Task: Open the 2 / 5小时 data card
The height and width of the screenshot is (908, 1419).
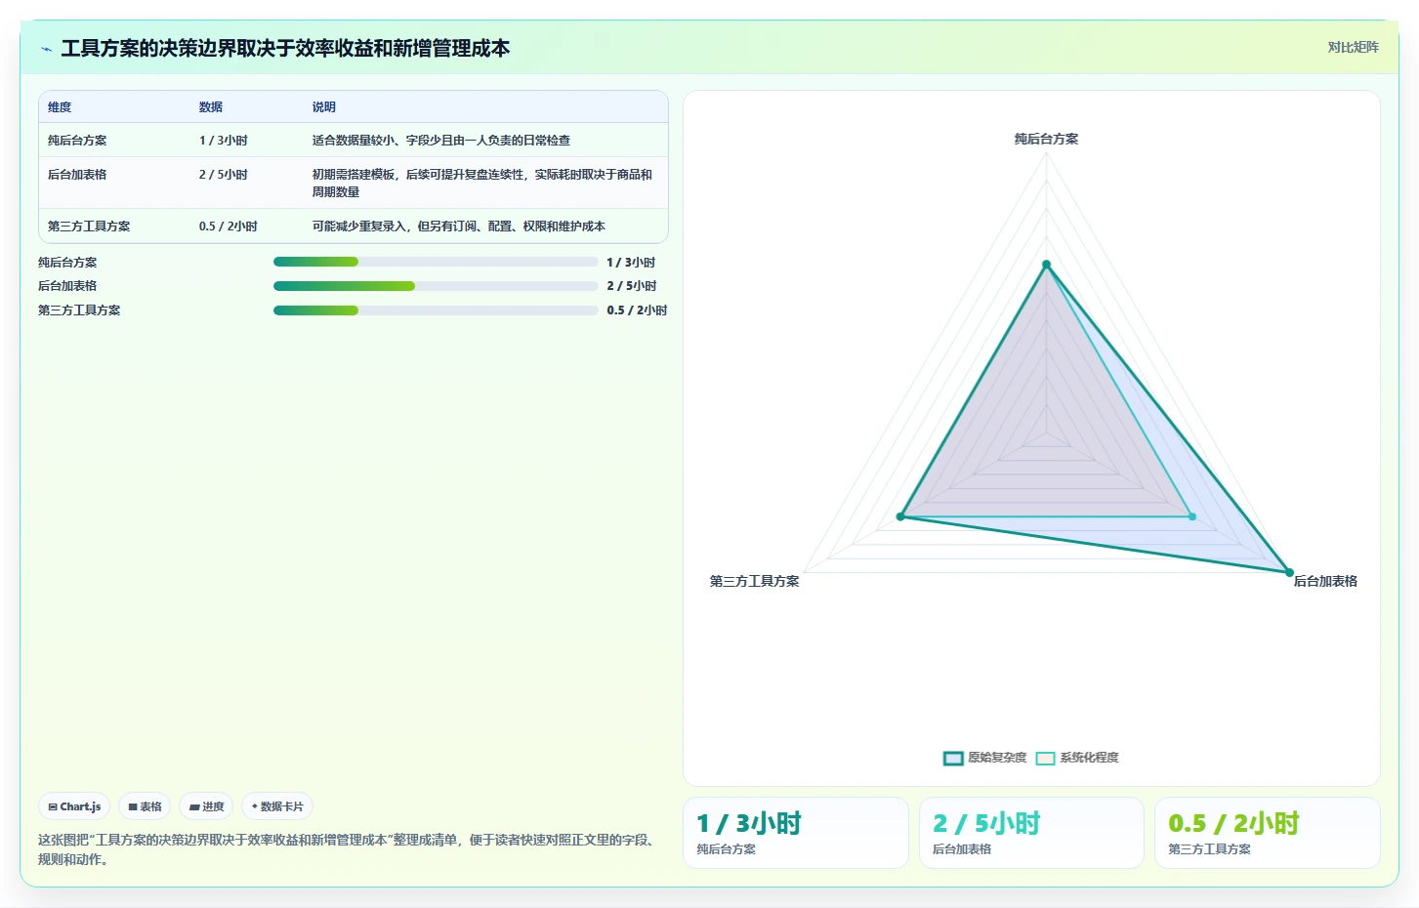Action: click(1031, 833)
